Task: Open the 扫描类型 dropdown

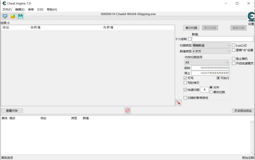Action: [x=211, y=45]
